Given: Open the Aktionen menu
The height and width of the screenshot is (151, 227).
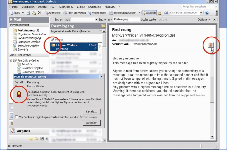Looking at the screenshot, I should (x=109, y=7).
